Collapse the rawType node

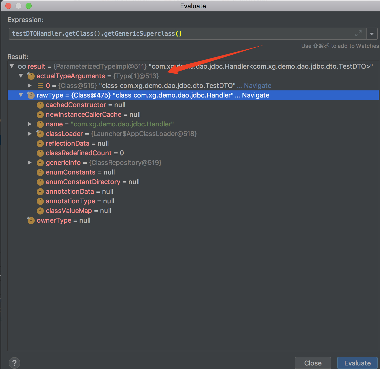point(21,95)
